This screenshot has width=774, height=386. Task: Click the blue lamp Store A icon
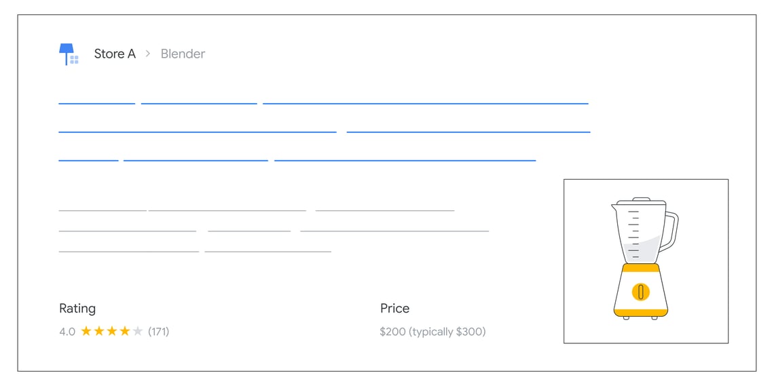68,54
